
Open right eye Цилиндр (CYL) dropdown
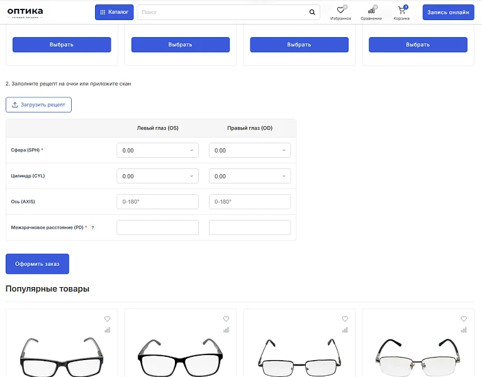(250, 176)
